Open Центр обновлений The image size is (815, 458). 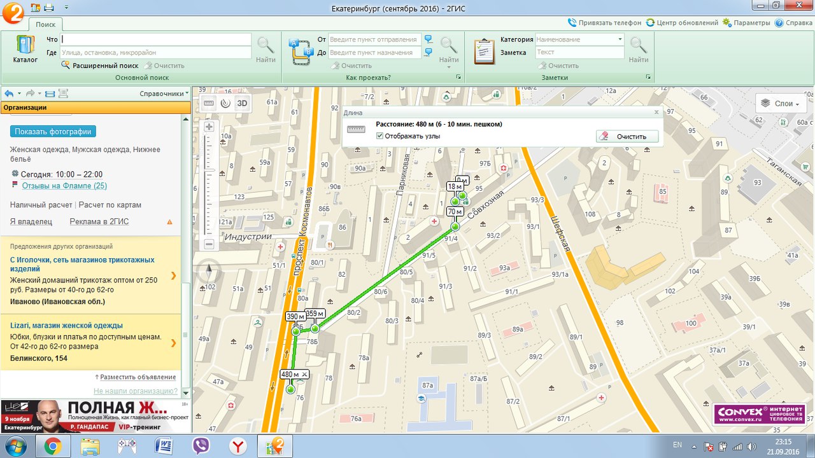[682, 22]
